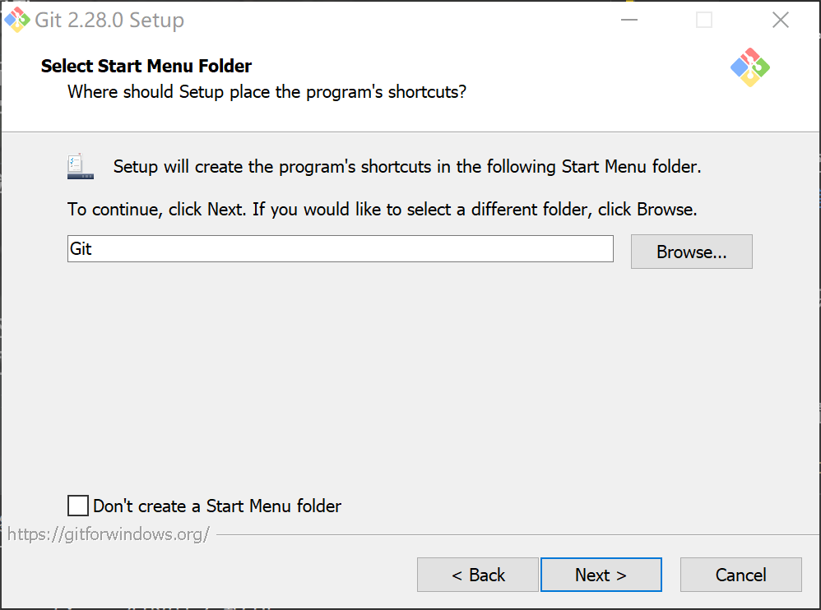Click the Git for Windows emblem on the right
The image size is (821, 610).
pos(749,67)
